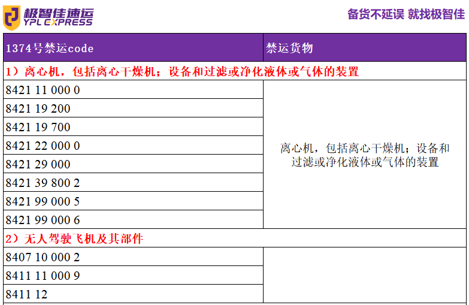The height and width of the screenshot is (305, 469).
Task: Select the cell with code 8407 10 000 2
Action: click(43, 257)
